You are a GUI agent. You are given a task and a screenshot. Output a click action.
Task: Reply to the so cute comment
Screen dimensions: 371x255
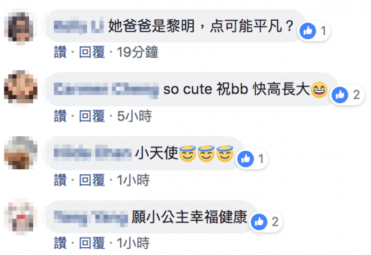point(92,116)
